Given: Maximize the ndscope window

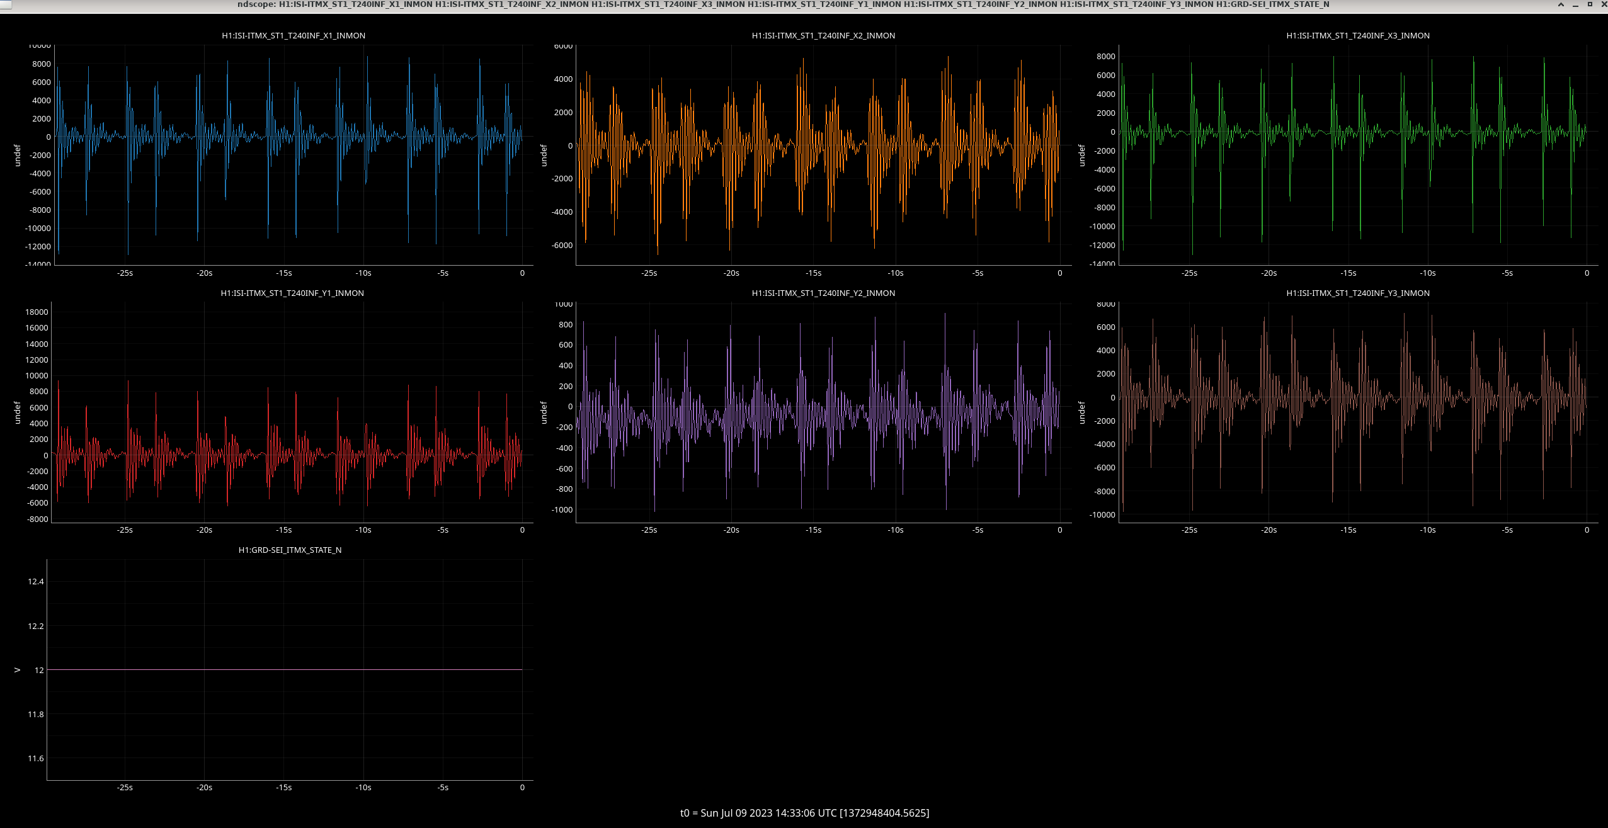Looking at the screenshot, I should coord(1590,4).
